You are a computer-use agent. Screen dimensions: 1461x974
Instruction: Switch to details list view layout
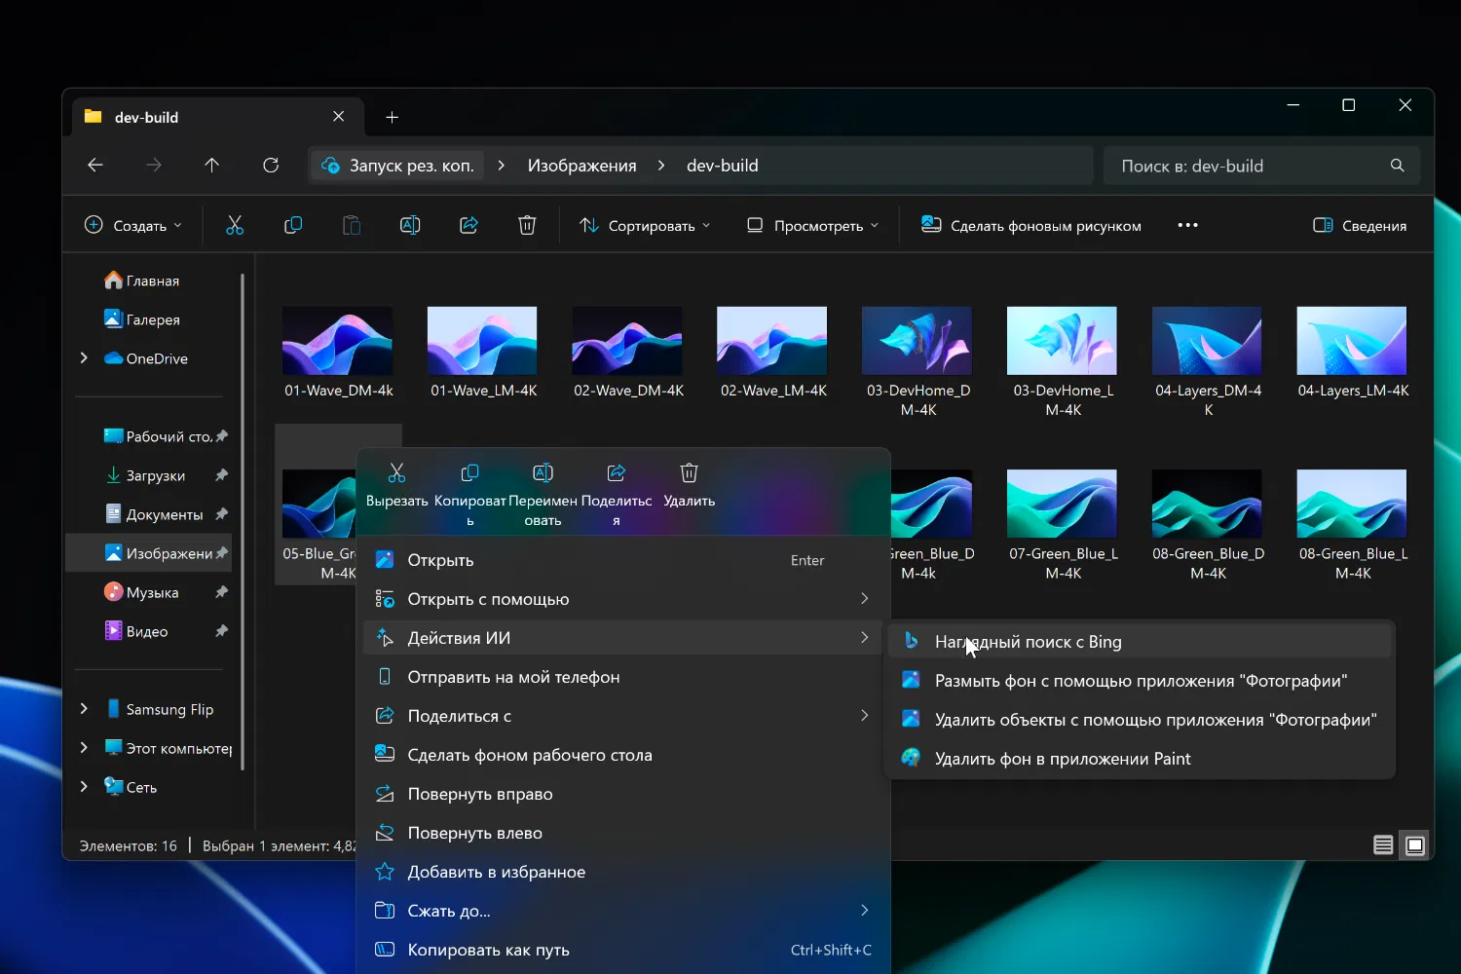click(1382, 845)
